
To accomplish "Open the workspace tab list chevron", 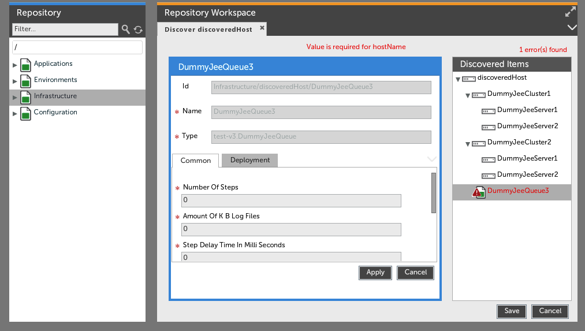I will [572, 28].
